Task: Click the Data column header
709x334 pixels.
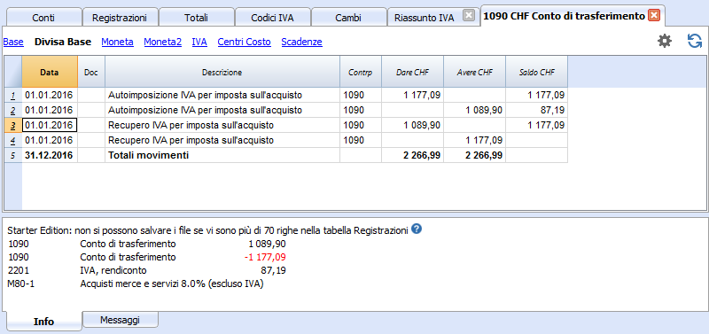Action: (x=50, y=72)
